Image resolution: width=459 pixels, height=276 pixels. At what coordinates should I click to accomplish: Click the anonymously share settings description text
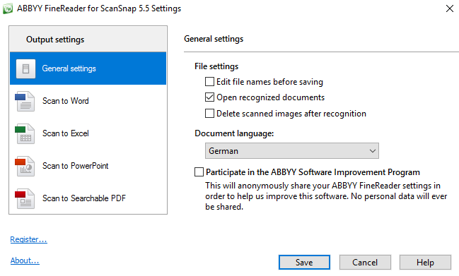coord(326,196)
